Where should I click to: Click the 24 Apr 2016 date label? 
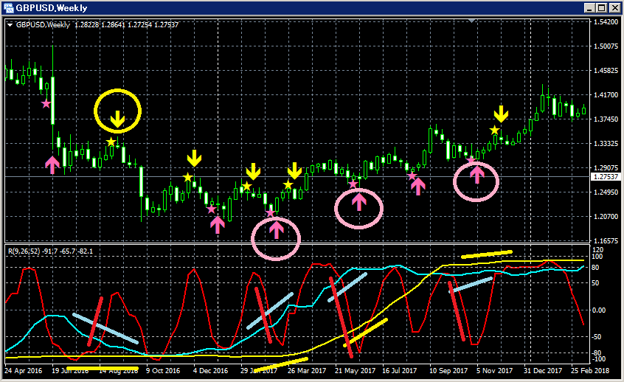(x=23, y=370)
